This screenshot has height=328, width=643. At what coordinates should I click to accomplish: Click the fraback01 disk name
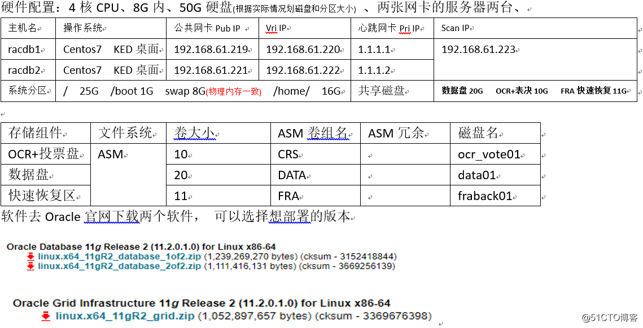coord(485,196)
